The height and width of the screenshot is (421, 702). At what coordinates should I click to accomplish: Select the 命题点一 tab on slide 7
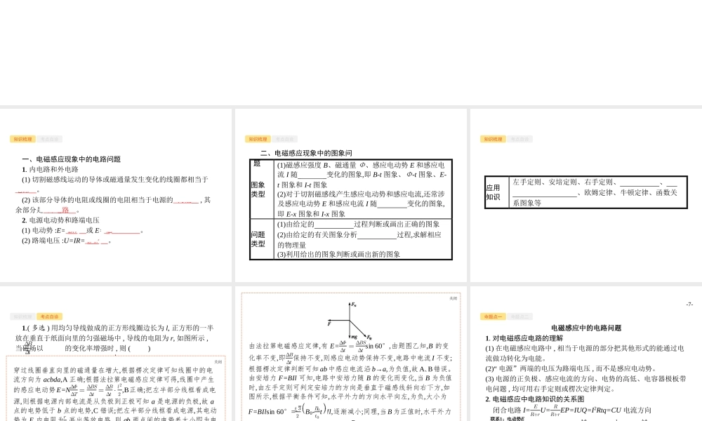coord(493,316)
